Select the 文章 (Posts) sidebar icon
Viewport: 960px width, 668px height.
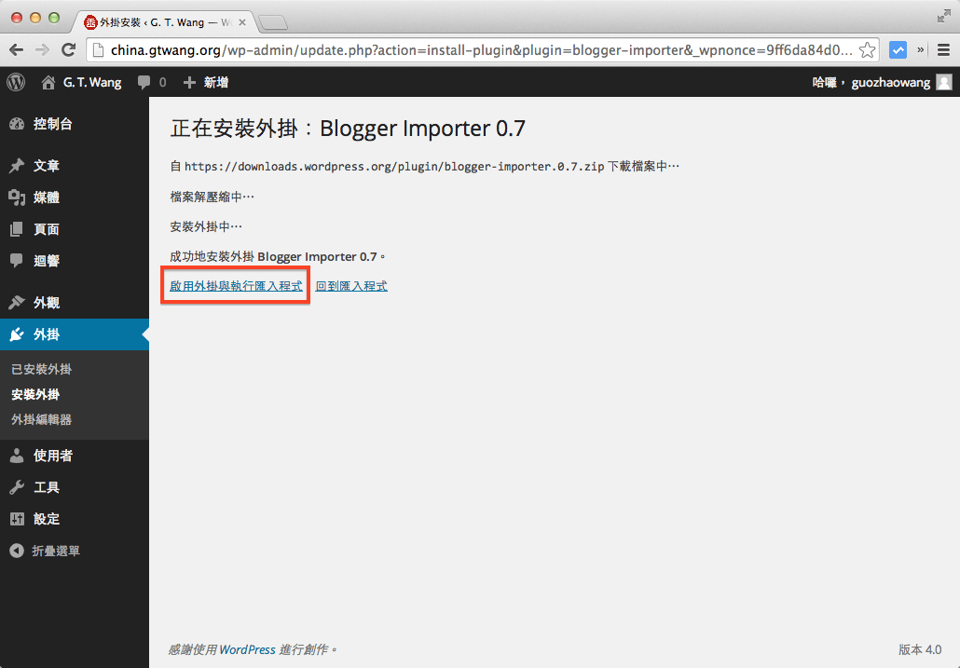point(45,165)
